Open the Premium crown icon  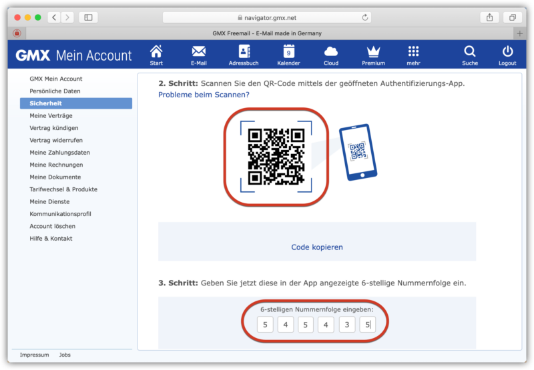(x=373, y=52)
